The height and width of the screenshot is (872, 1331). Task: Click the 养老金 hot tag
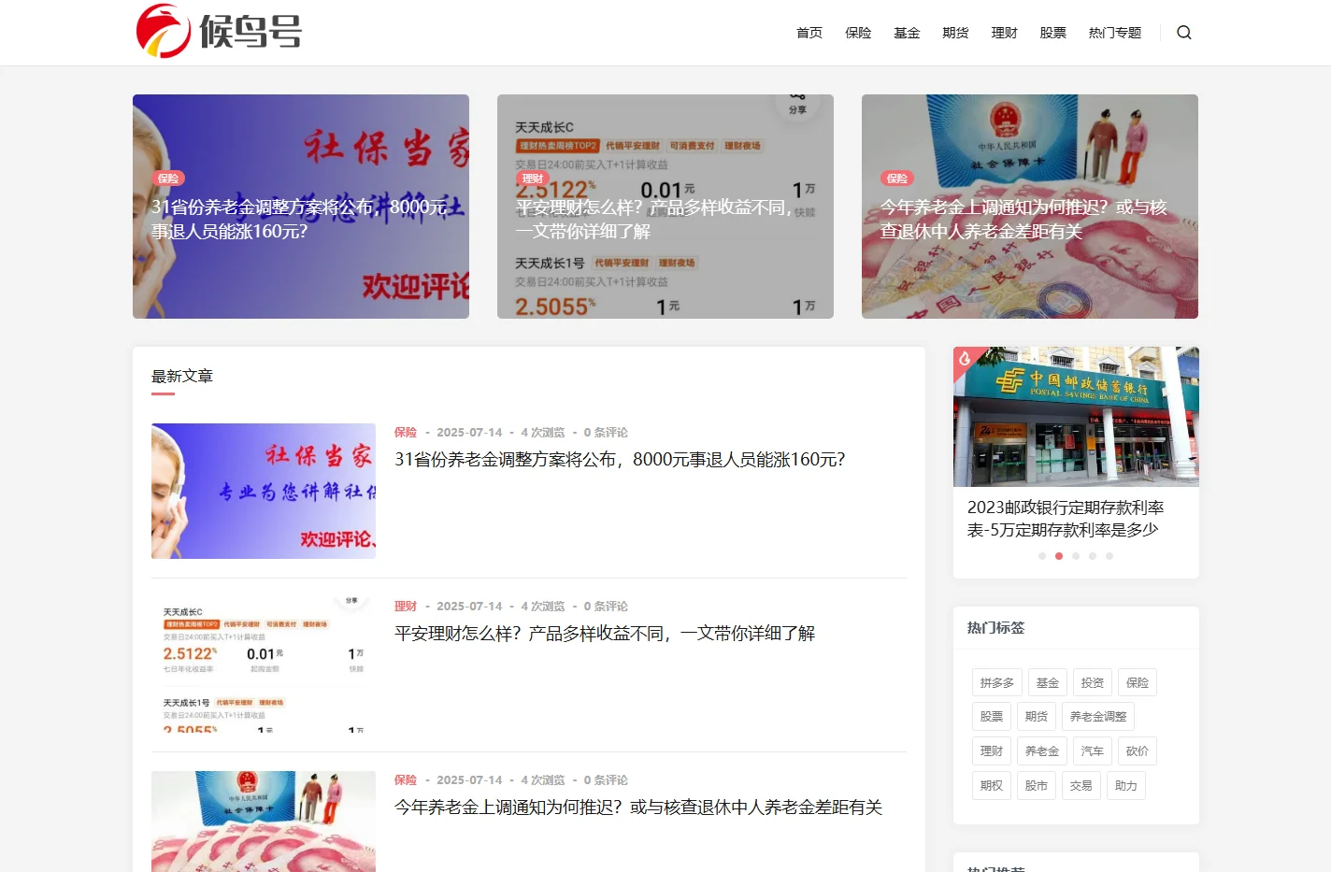point(1042,751)
